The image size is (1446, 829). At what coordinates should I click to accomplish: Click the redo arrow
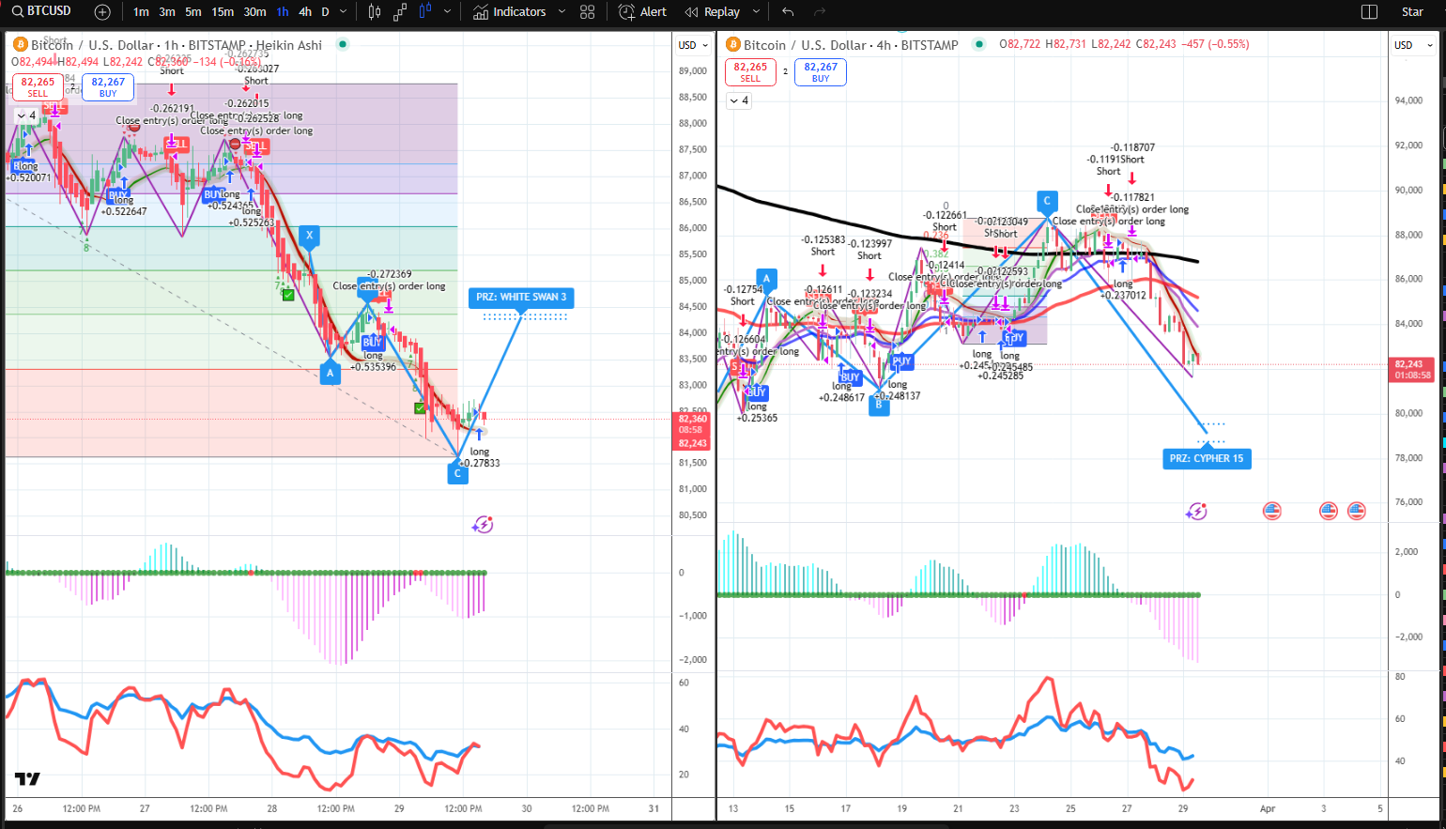coord(819,12)
